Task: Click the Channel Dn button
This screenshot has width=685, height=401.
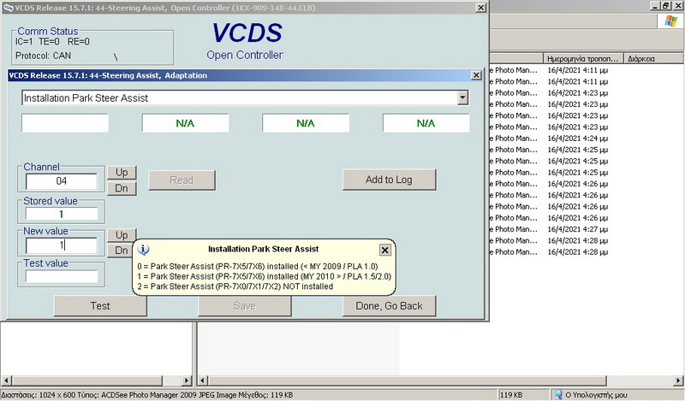Action: point(122,188)
